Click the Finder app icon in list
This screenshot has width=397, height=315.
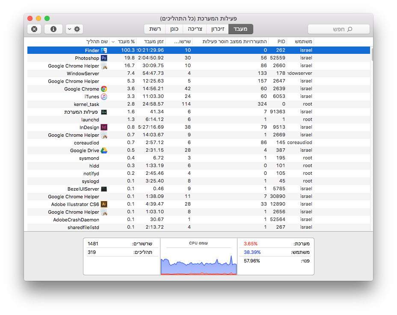pyautogui.click(x=104, y=50)
